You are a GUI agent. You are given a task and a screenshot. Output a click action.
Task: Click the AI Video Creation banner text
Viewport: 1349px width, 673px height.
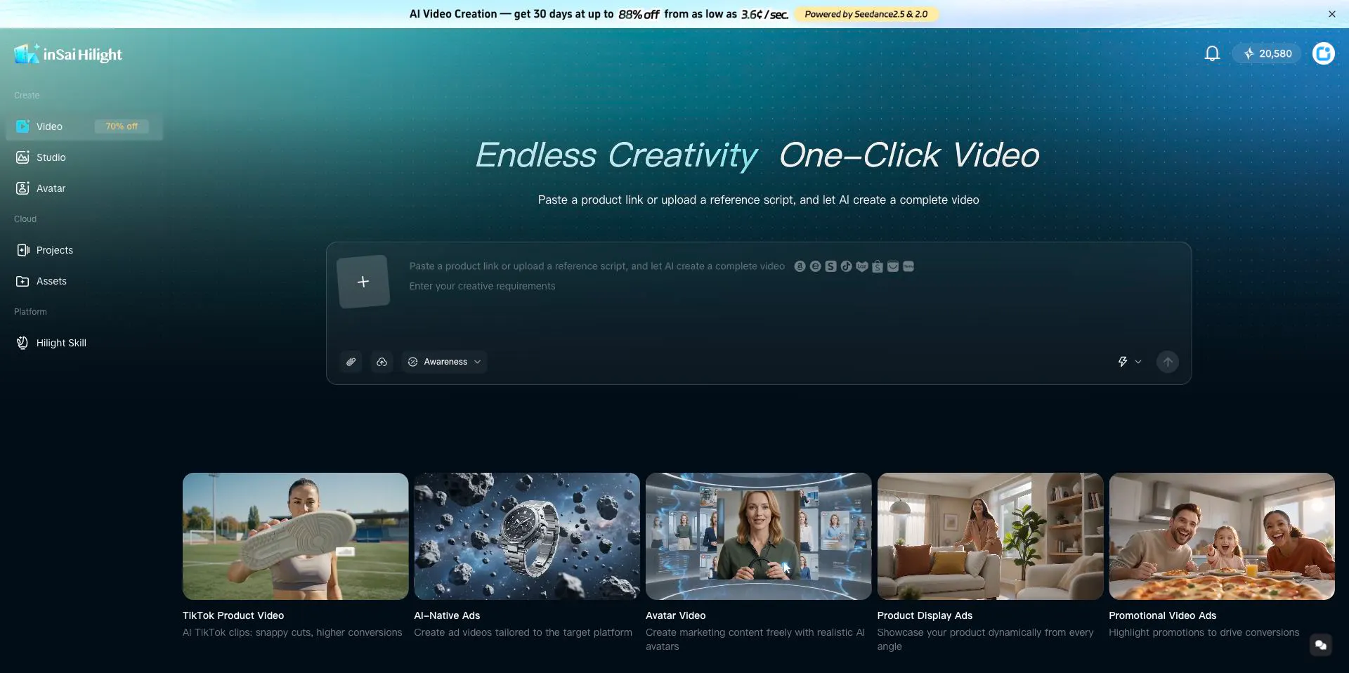599,14
